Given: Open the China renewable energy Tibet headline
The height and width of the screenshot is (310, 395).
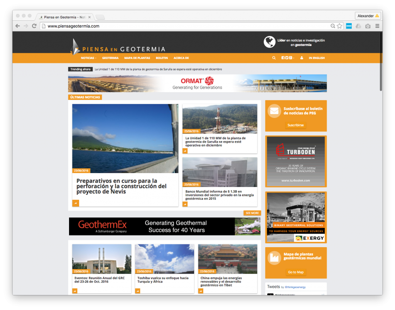Looking at the screenshot, I should (x=221, y=281).
